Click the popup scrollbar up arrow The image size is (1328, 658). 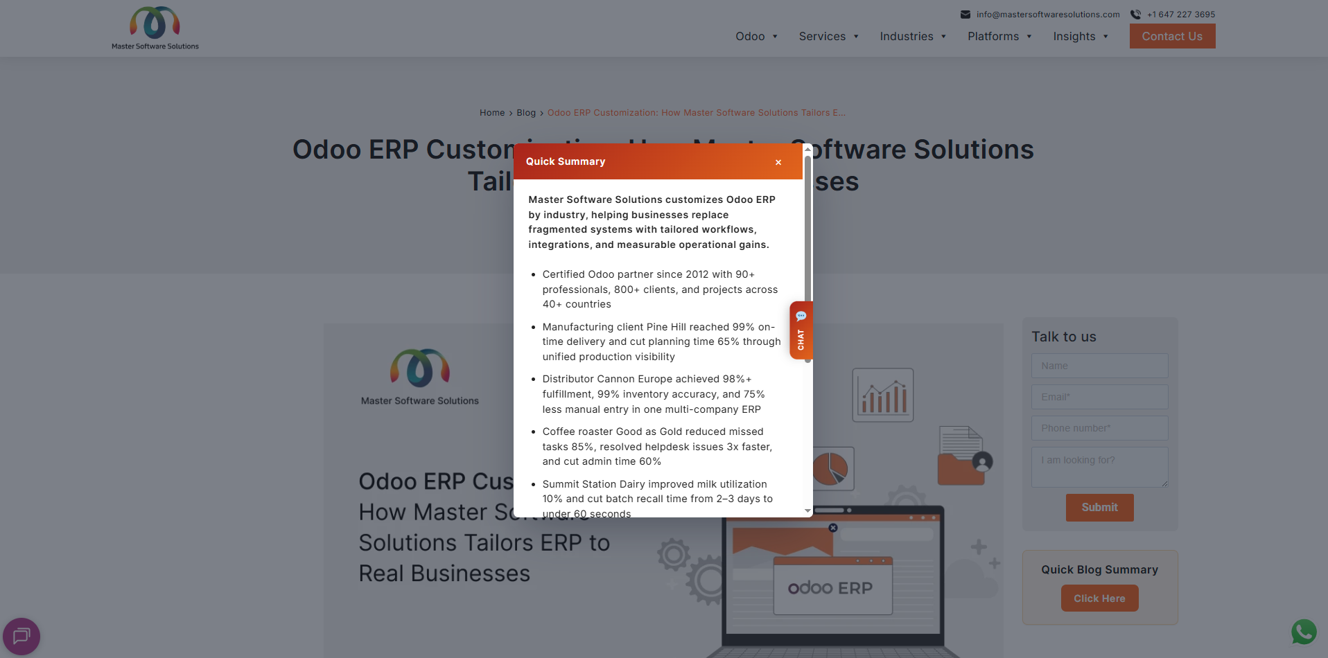[807, 149]
